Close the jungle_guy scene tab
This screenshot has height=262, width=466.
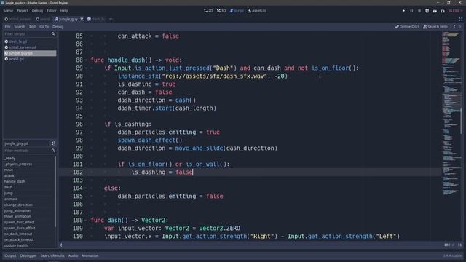[82, 19]
